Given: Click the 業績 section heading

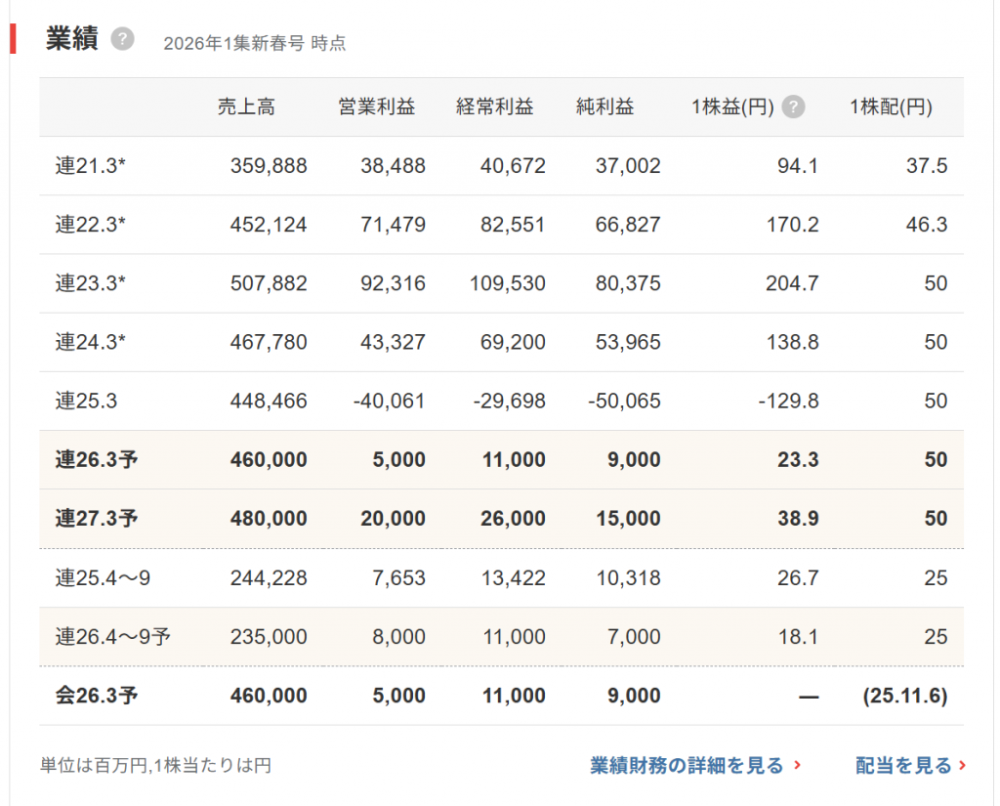Looking at the screenshot, I should [x=71, y=39].
